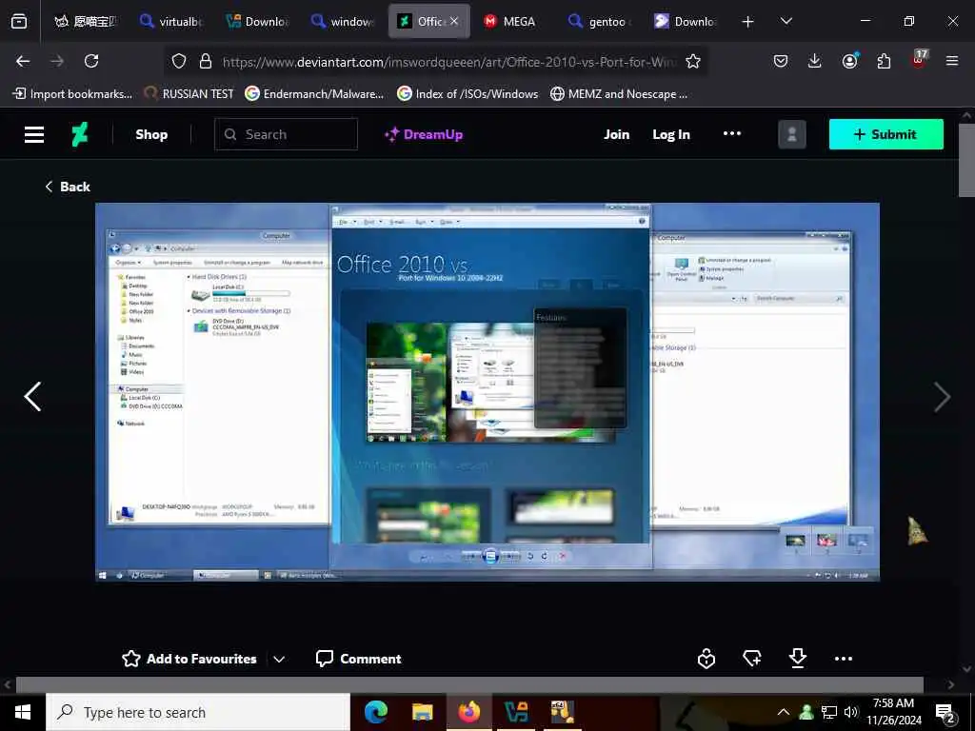The image size is (975, 731).
Task: Switch to the windows search tab
Action: pyautogui.click(x=343, y=21)
